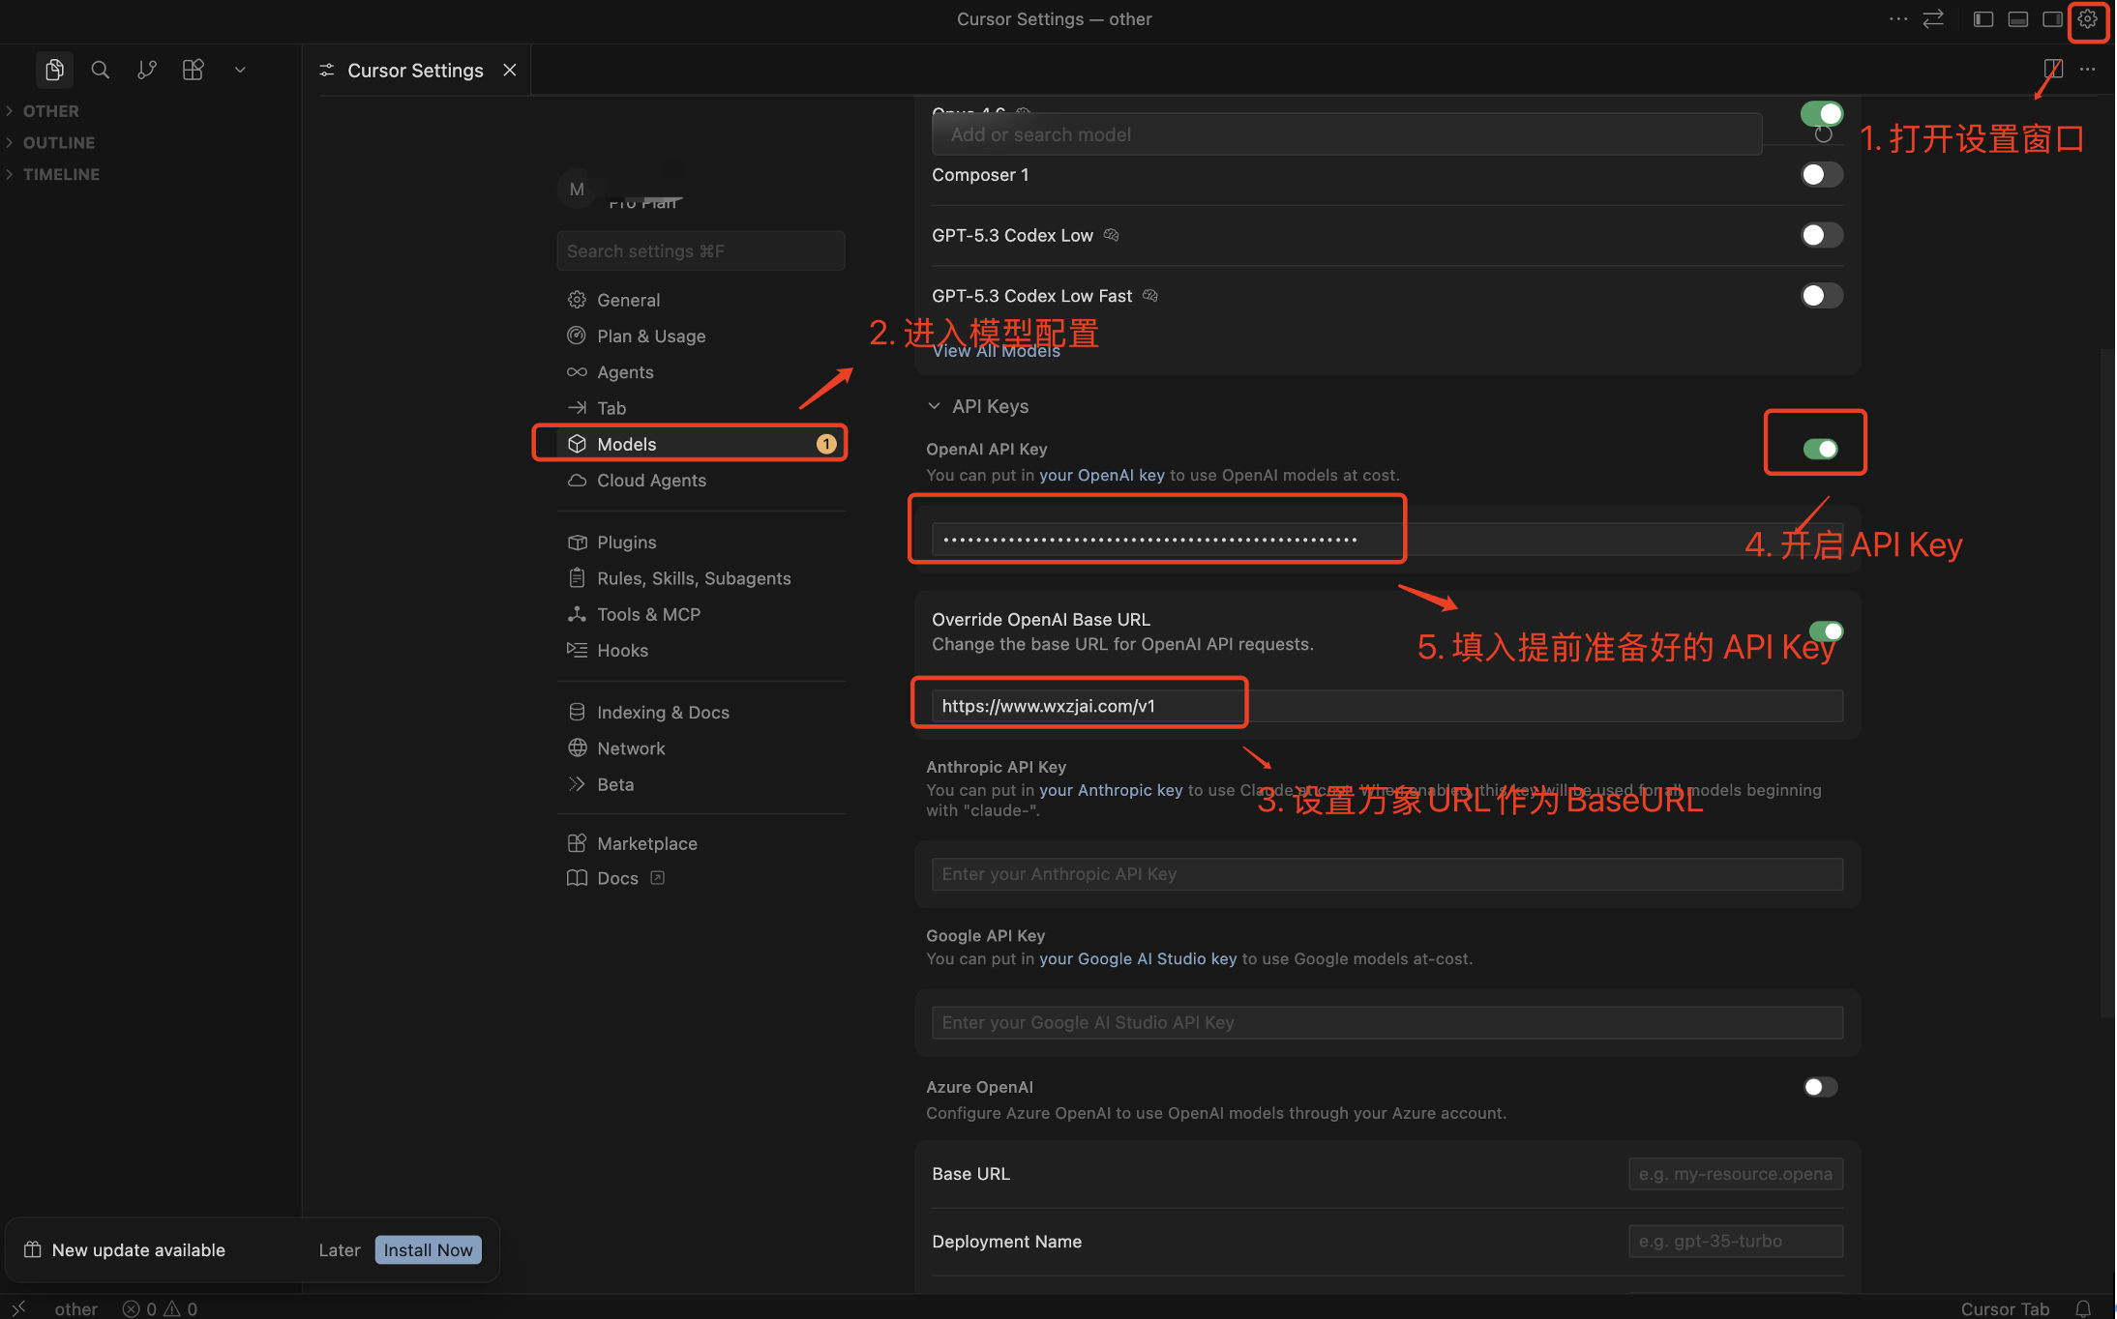Enable the Azure OpenAI toggle
The image size is (2117, 1319).
tap(1819, 1087)
